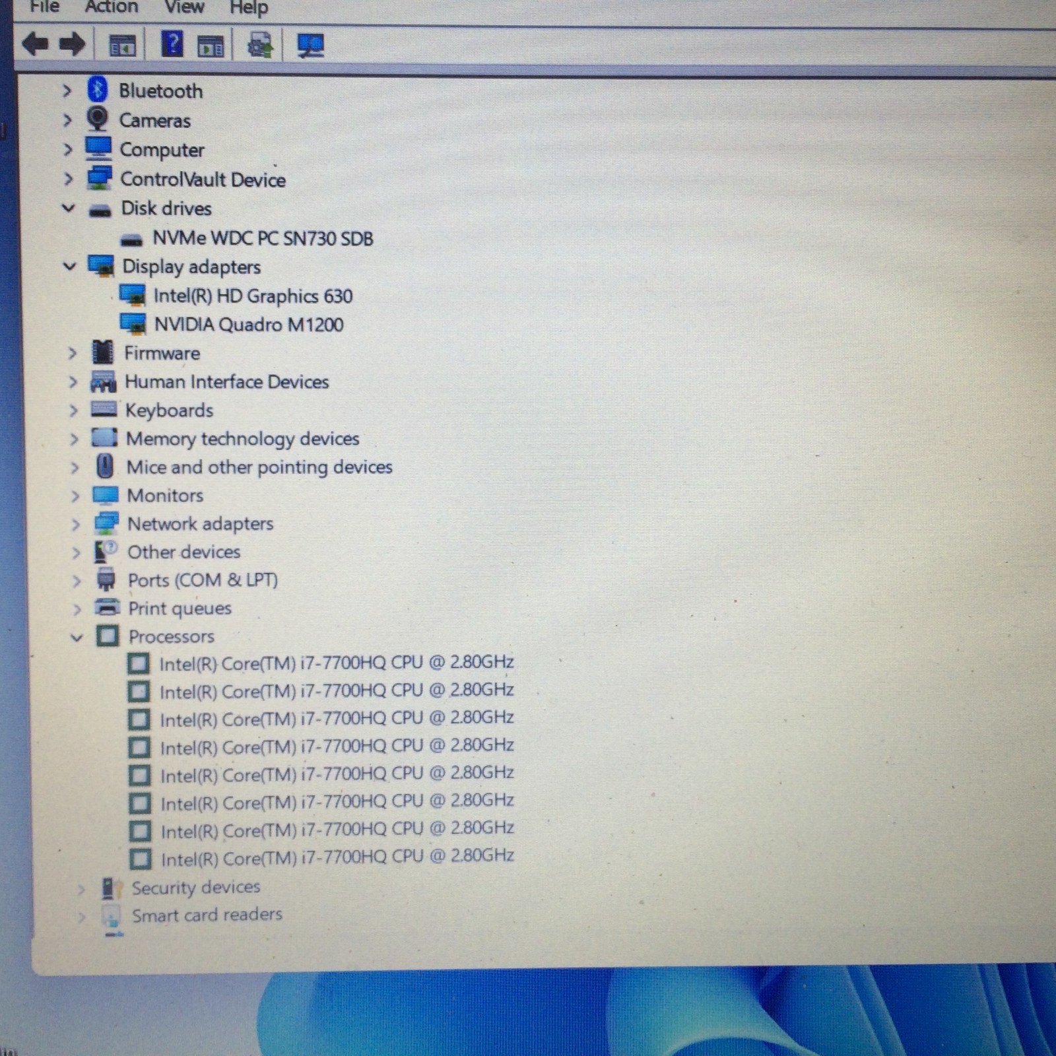
Task: Click the Intel HD Graphics 630 adapter icon
Action: [x=133, y=295]
